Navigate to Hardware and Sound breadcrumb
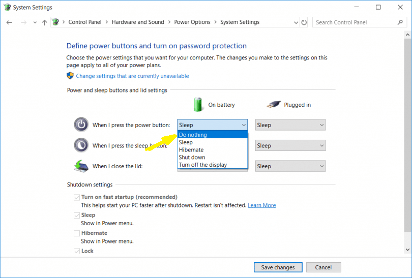 point(138,22)
